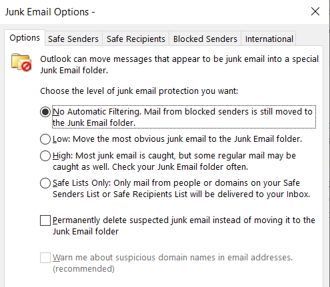The image size is (330, 287).
Task: Toggle Warn me about suspicious domain names checkbox
Action: coord(45,258)
